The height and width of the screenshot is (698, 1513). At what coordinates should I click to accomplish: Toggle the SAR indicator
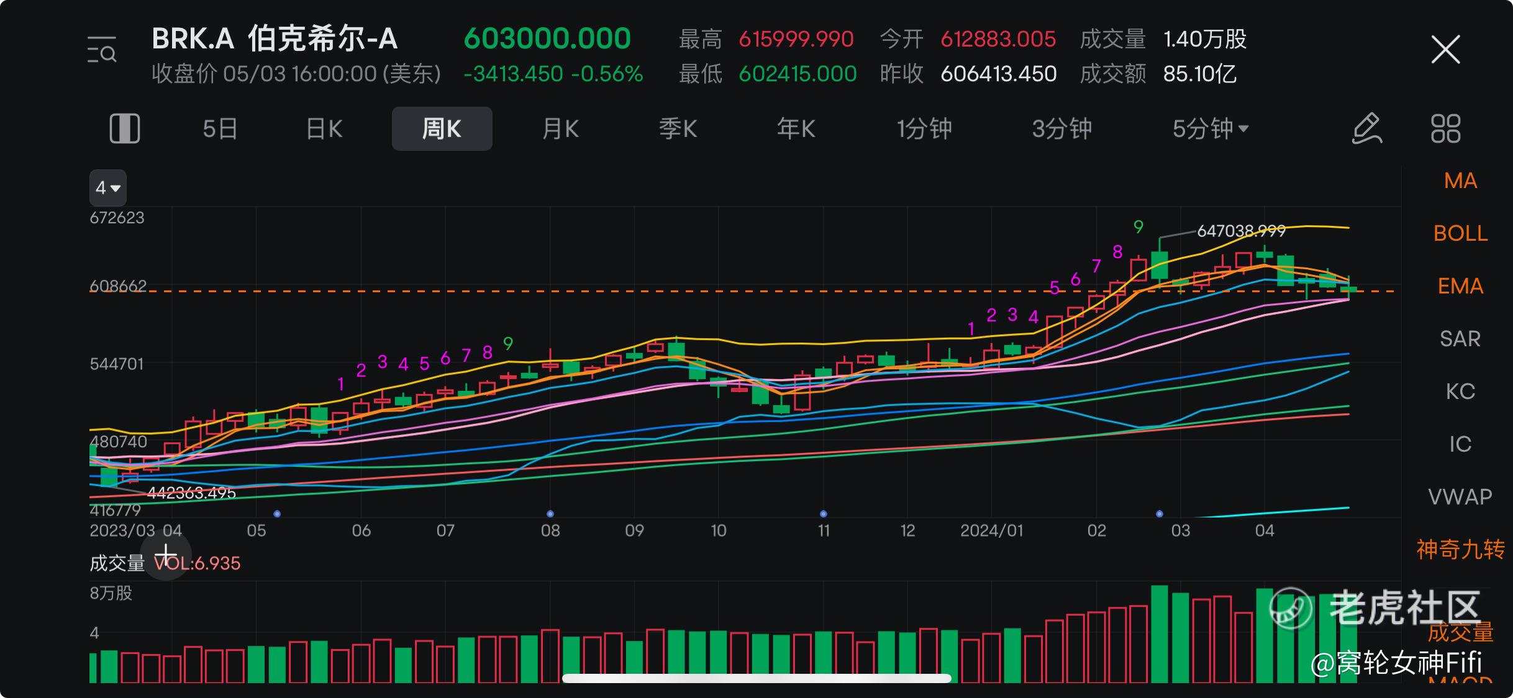click(x=1460, y=339)
